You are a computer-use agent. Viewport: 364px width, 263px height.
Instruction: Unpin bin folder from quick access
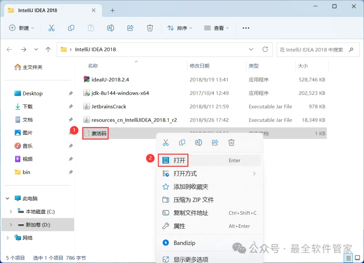pyautogui.click(x=70, y=172)
